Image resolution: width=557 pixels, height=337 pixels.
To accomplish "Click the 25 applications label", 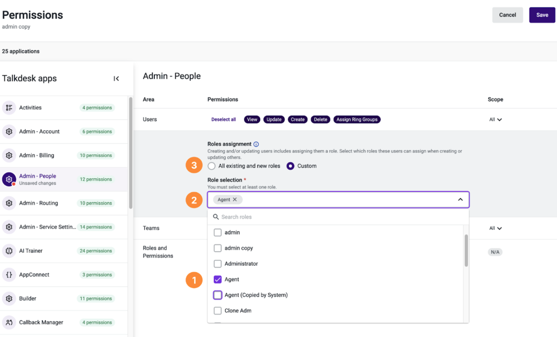I will coord(21,51).
